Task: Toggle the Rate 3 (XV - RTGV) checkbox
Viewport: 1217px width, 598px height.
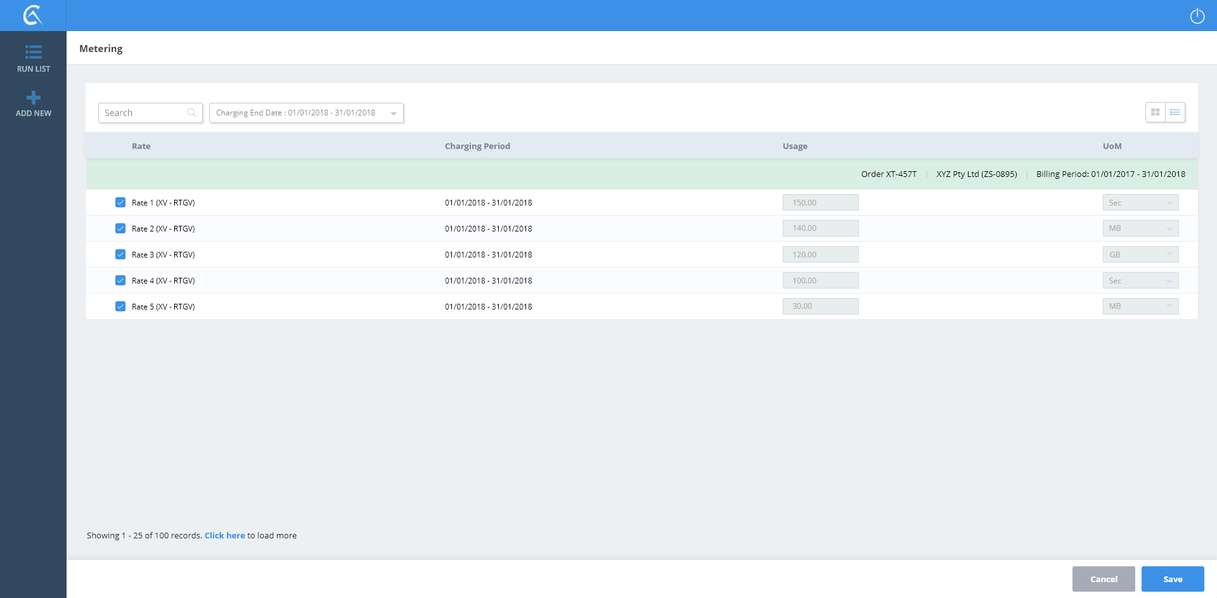Action: point(120,254)
